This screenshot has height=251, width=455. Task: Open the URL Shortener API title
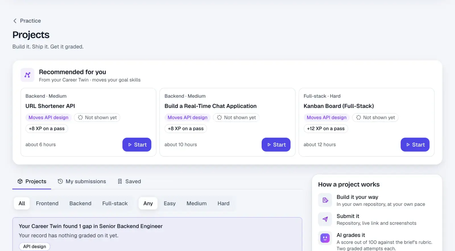click(50, 106)
